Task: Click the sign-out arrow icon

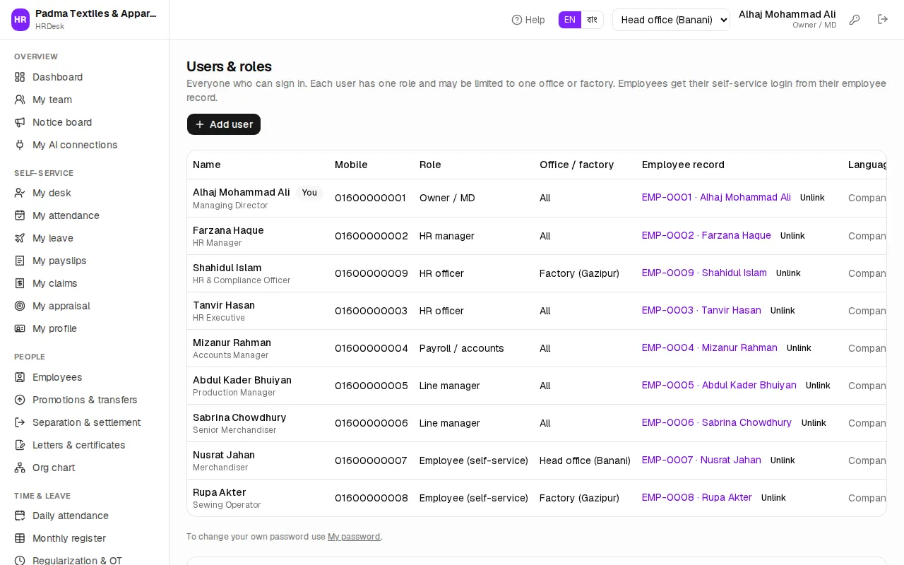Action: (x=883, y=20)
